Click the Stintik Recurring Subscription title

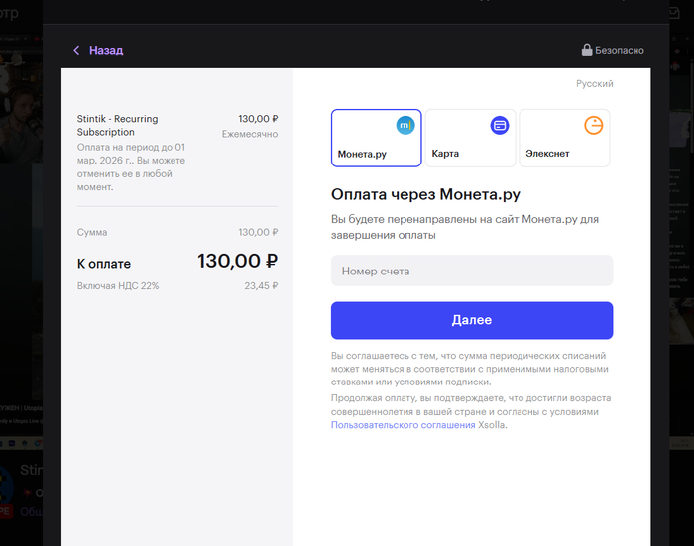tap(118, 125)
